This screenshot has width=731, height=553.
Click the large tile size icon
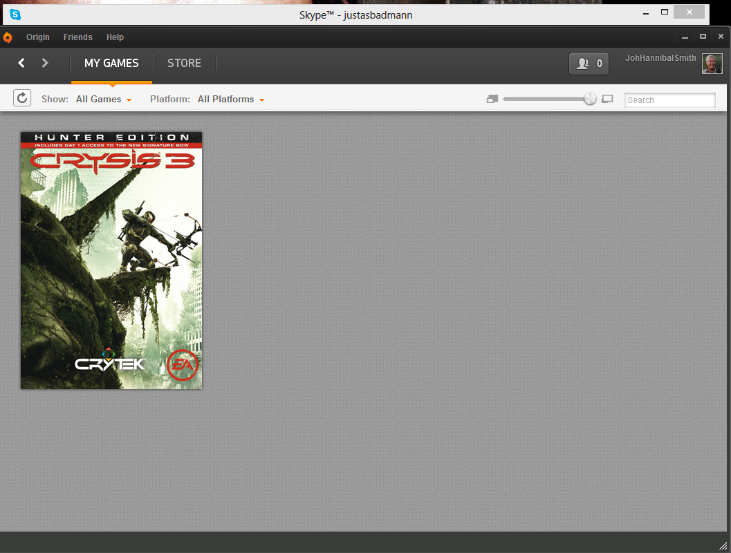coord(607,100)
